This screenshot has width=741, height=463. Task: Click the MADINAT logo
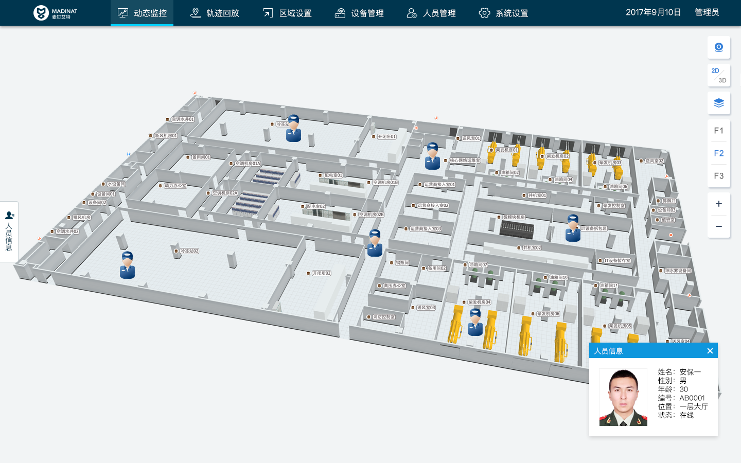click(55, 13)
